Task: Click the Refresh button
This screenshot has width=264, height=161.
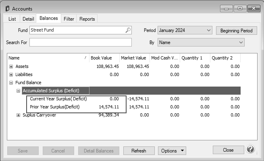Action: coord(139,151)
